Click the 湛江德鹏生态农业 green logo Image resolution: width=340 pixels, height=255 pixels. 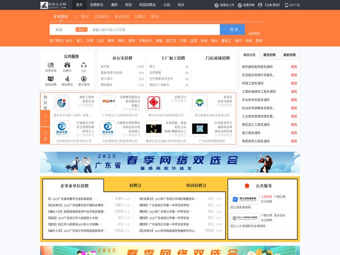(200, 103)
